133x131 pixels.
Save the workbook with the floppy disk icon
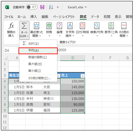42,7
